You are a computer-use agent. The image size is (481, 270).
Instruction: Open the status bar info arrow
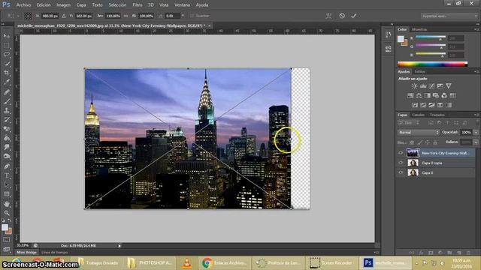tap(119, 245)
